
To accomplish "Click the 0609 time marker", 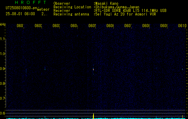I will pyautogui.click(x=164, y=26).
